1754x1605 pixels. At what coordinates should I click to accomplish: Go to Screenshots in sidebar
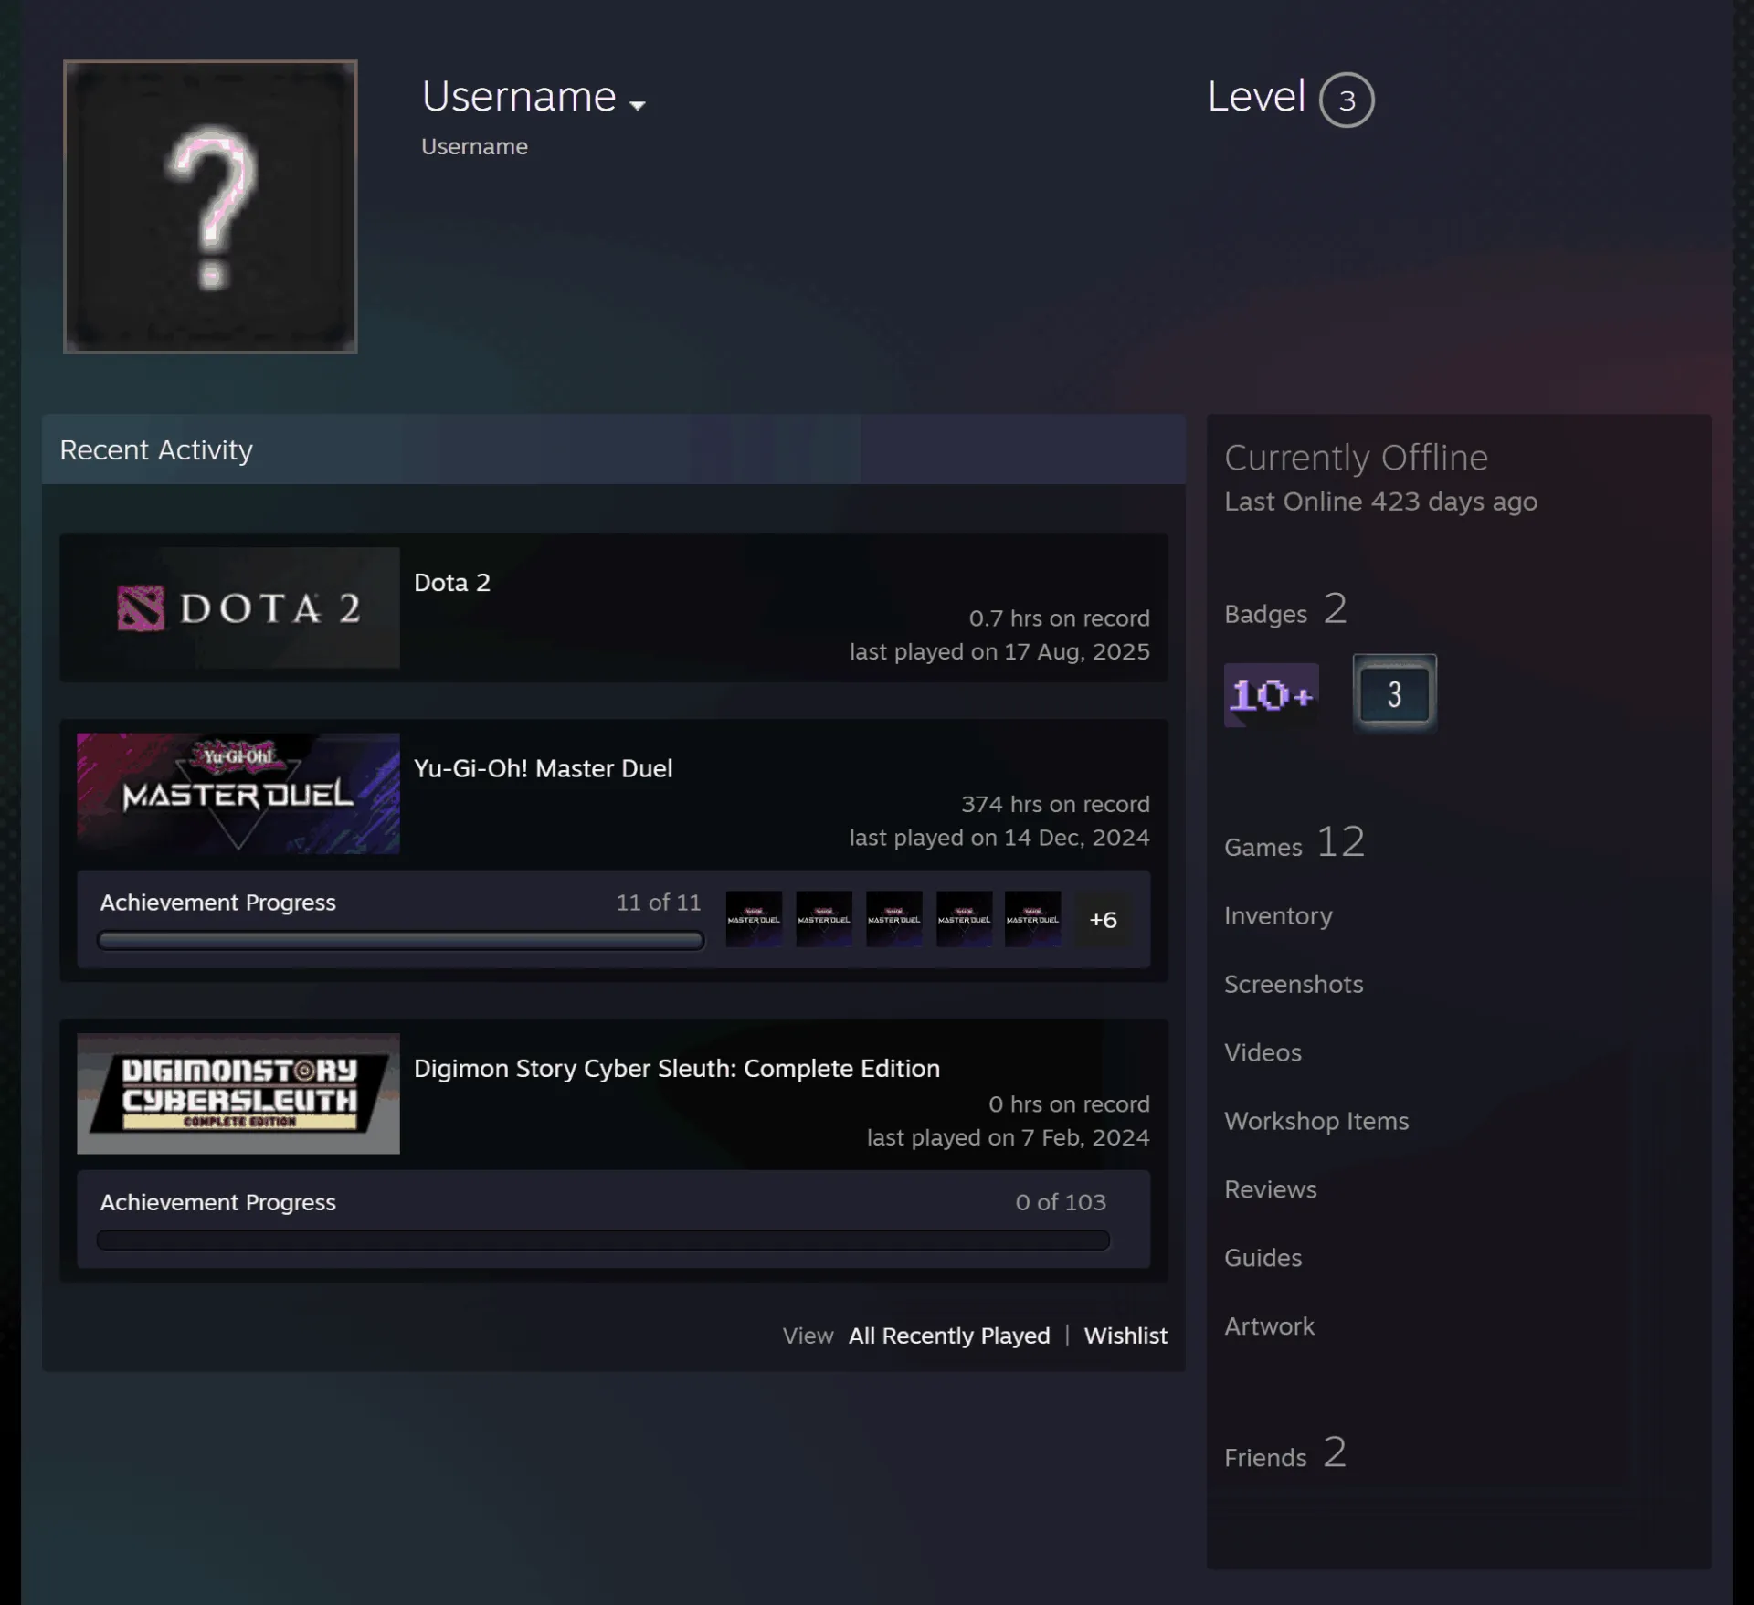(x=1294, y=984)
